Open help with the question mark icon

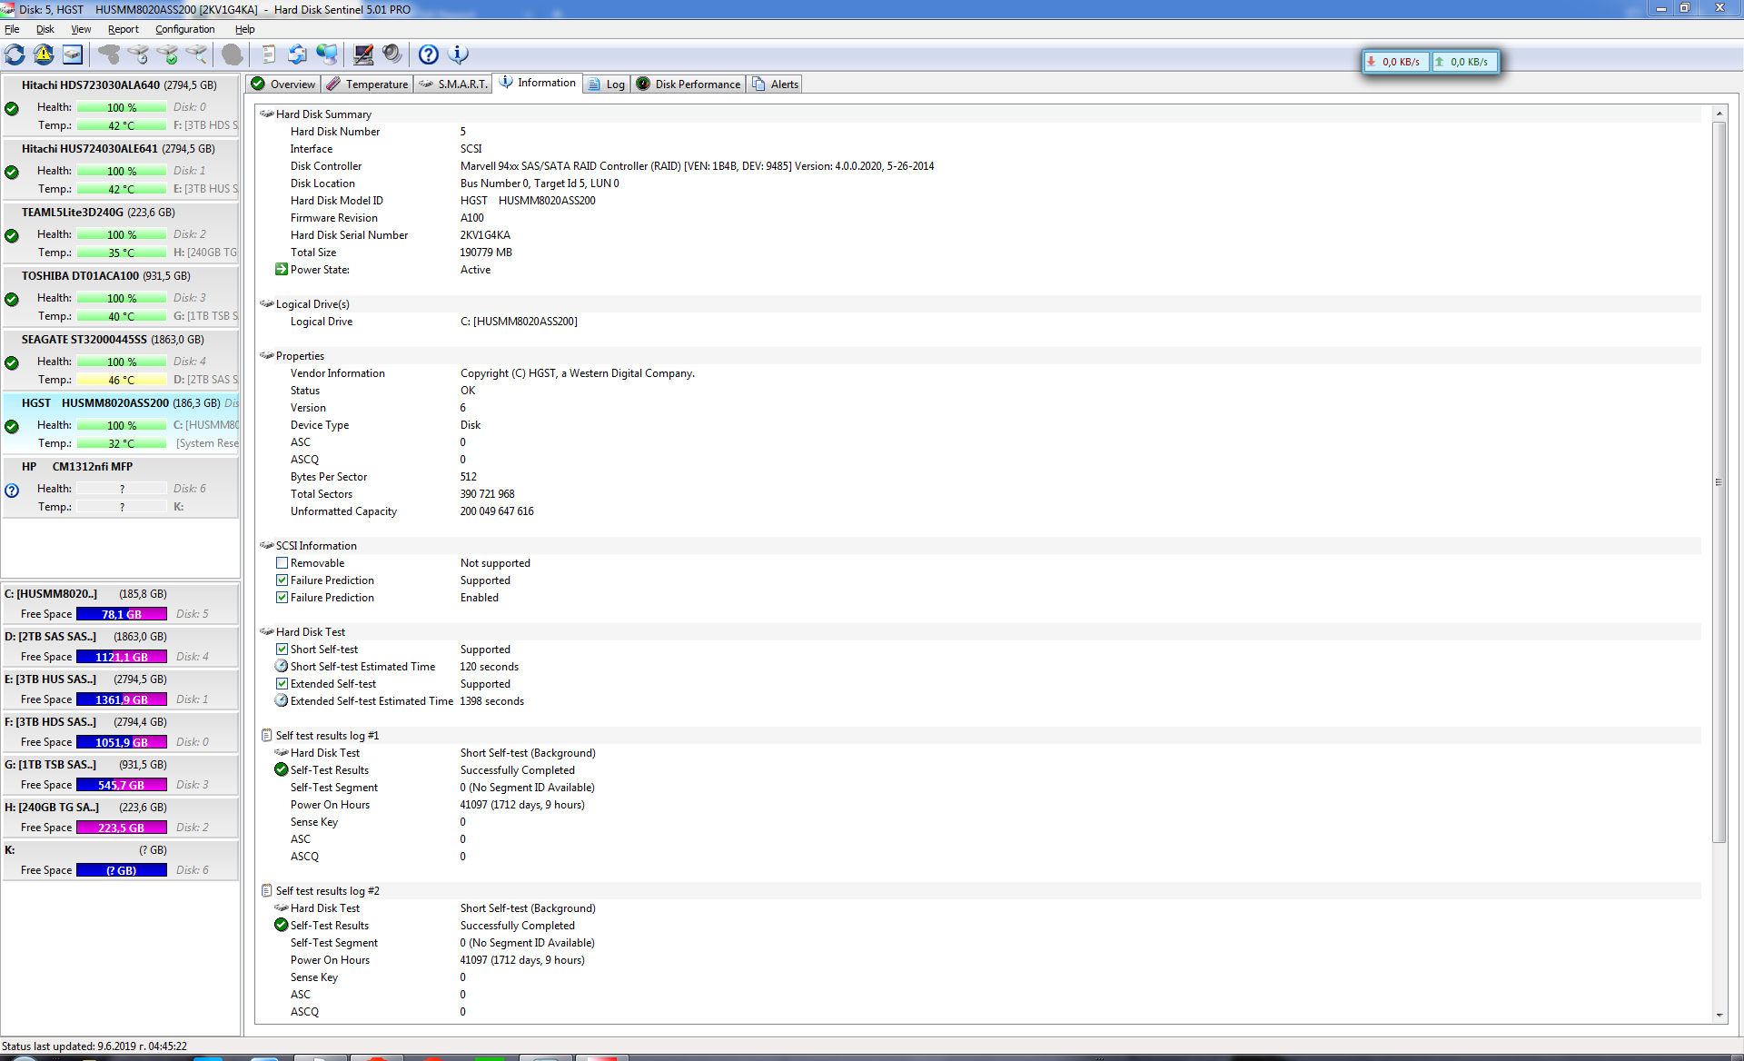429,55
